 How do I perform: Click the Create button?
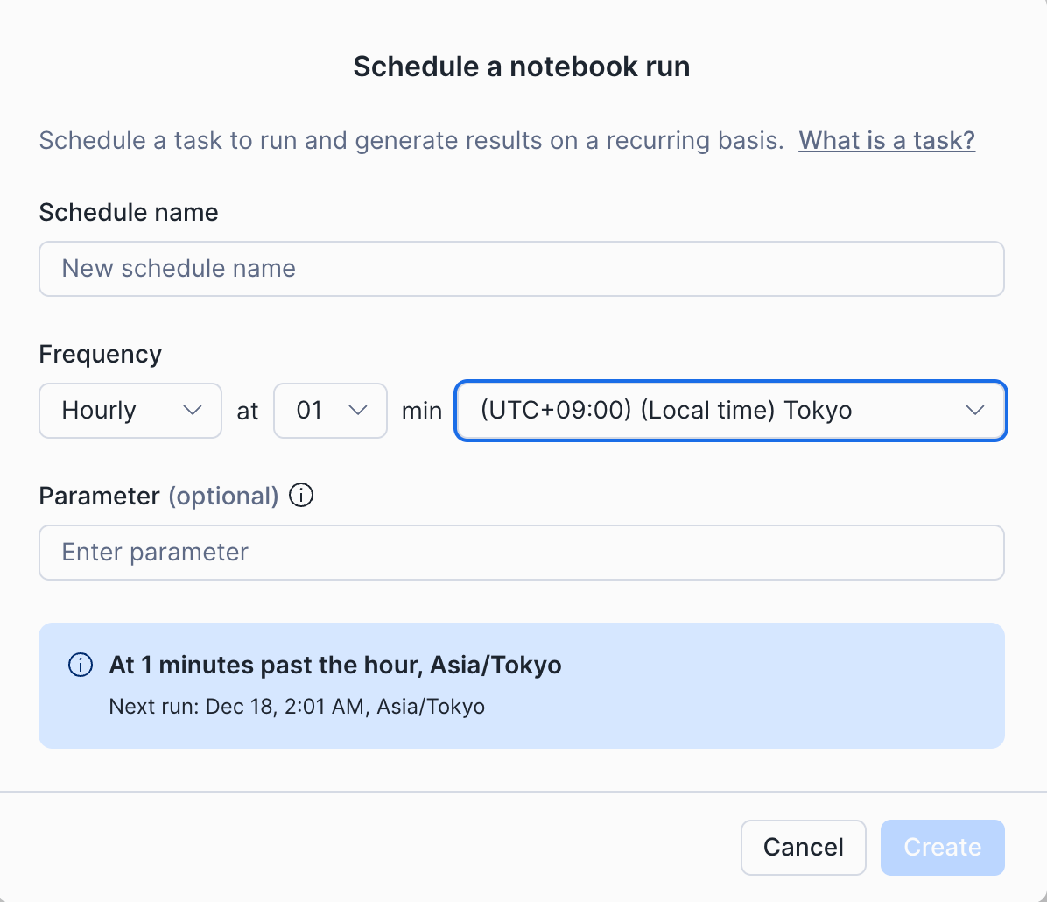942,847
